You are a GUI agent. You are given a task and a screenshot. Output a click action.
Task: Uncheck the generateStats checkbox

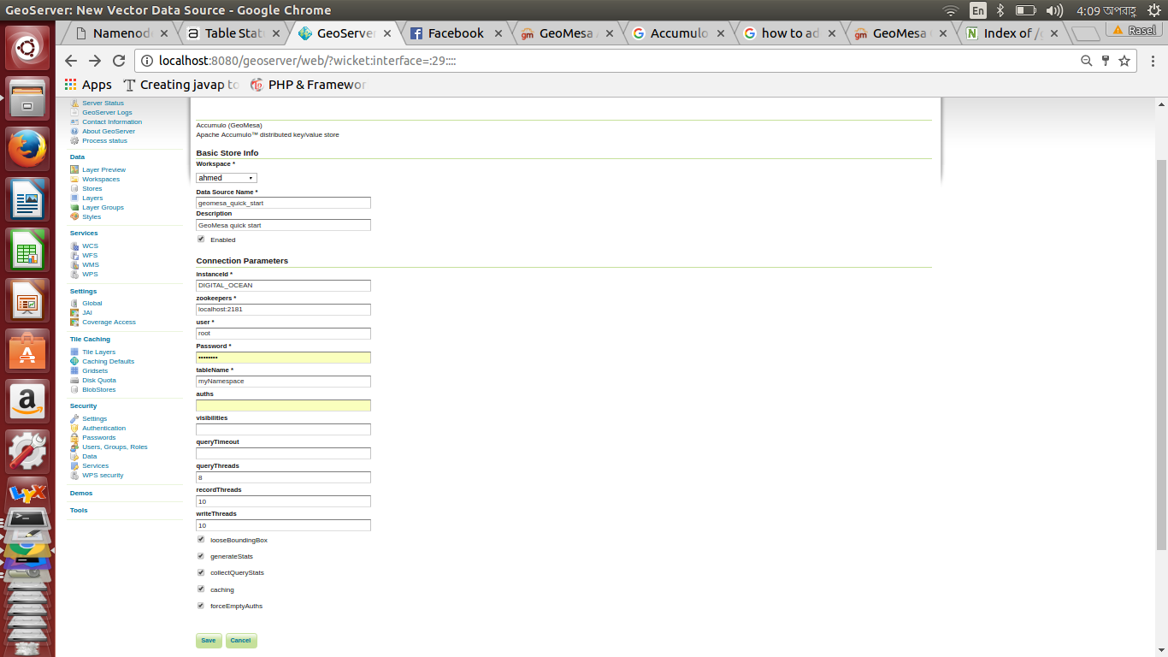pyautogui.click(x=201, y=556)
